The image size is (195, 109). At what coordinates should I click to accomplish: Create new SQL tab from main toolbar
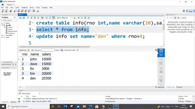point(3,11)
